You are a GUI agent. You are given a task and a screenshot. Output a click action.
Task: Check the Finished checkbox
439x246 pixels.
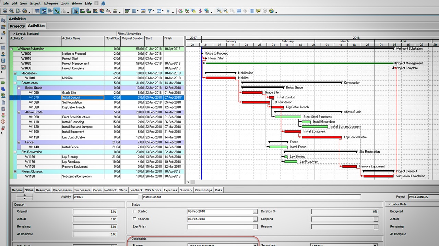[134, 219]
